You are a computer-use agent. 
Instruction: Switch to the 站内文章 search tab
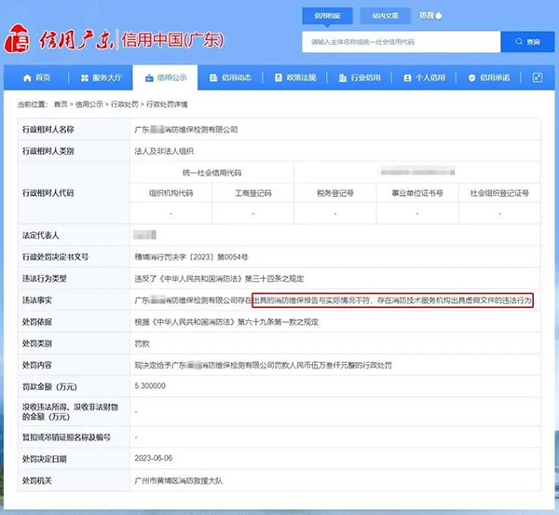pyautogui.click(x=385, y=16)
